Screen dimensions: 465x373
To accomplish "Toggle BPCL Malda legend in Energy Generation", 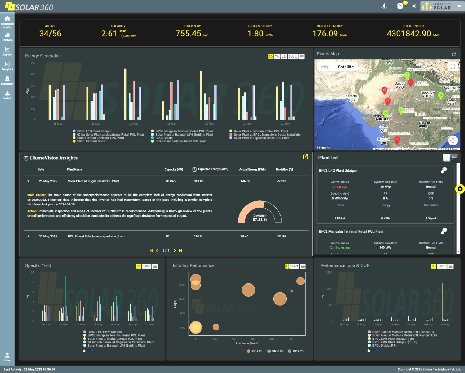I will pyautogui.click(x=162, y=138).
